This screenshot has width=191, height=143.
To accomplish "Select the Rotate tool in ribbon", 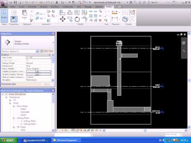I will coord(77,19).
